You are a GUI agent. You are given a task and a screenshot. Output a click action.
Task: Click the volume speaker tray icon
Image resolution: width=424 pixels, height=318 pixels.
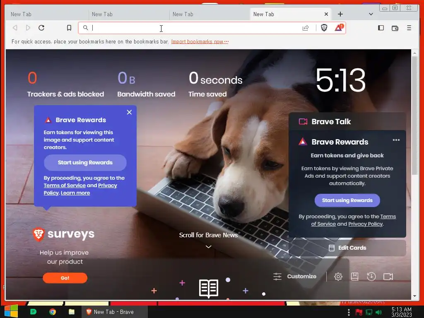click(x=378, y=312)
